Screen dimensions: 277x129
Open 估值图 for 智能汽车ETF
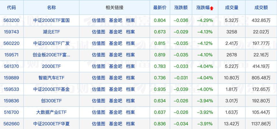[99, 78]
